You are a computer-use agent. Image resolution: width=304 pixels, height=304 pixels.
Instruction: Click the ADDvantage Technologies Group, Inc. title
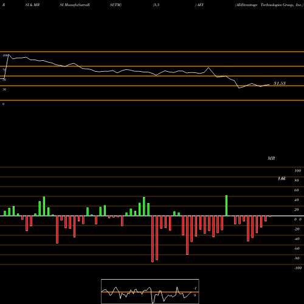coord(269,5)
